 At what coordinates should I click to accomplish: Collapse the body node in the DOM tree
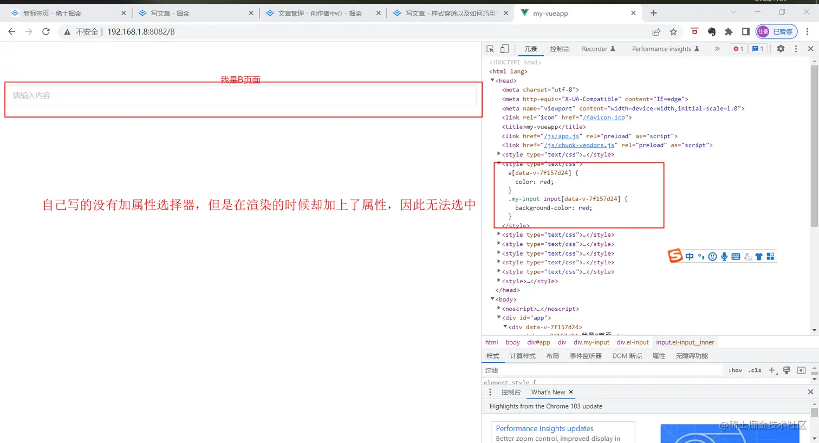point(492,299)
